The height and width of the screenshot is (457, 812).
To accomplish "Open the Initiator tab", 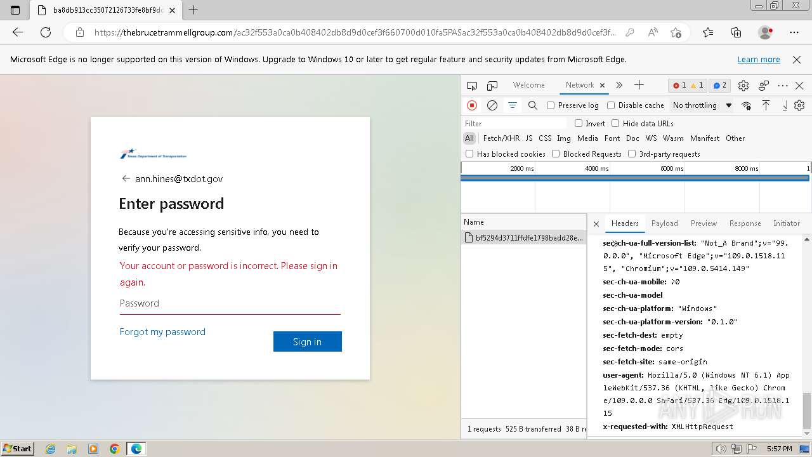I will 787,223.
